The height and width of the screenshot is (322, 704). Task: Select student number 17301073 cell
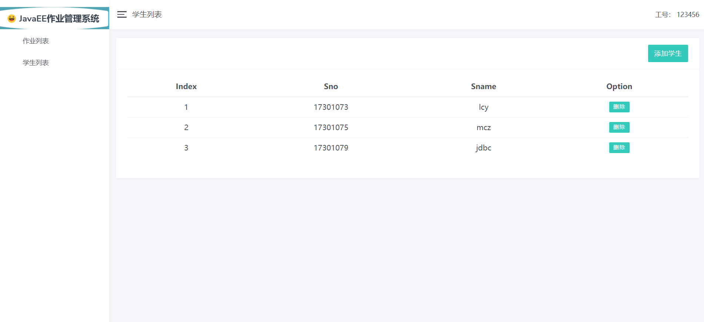pos(331,107)
